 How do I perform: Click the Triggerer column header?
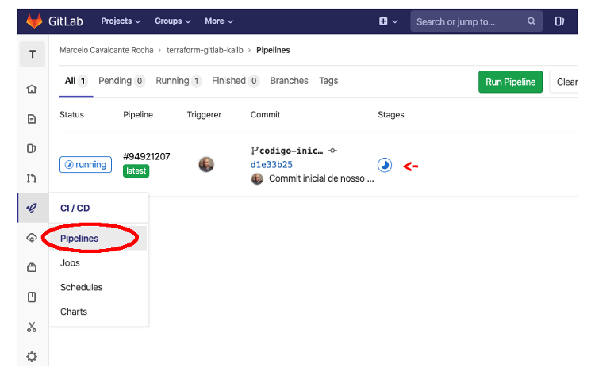click(204, 114)
